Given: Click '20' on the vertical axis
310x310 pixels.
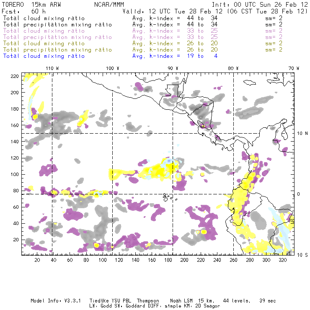Looking at the screenshot, I should [16, 240].
